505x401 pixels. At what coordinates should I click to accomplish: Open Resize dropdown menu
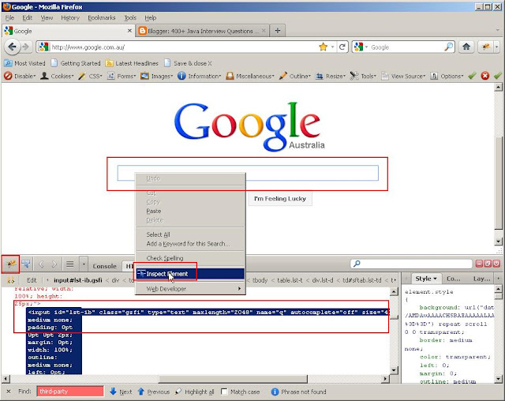[x=330, y=76]
